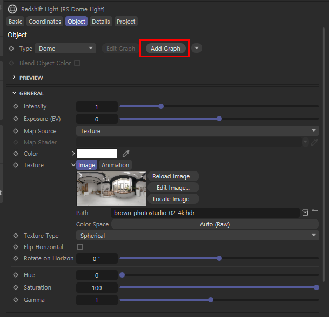Click the Redshift Light globe icon
Viewport: 329px width, 317px height.
pyautogui.click(x=12, y=9)
